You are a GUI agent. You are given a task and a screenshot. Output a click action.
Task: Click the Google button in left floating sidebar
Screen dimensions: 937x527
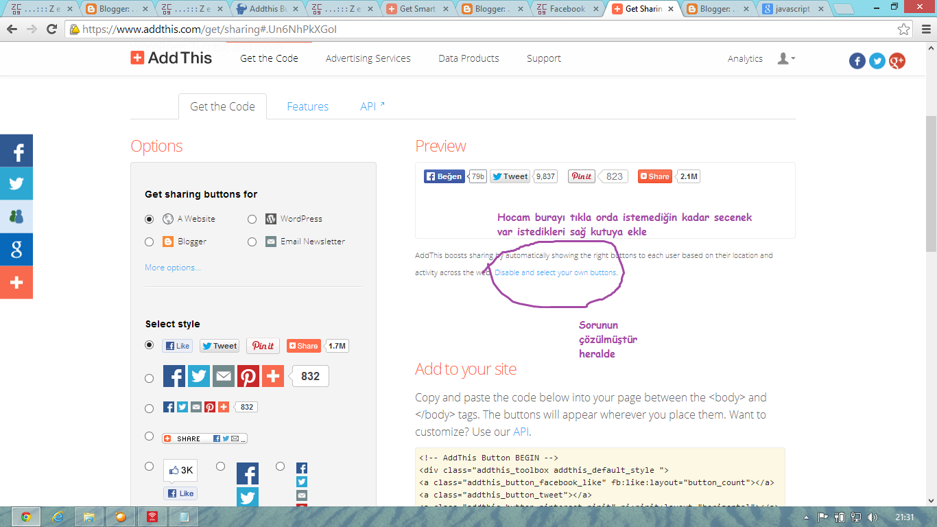[16, 249]
